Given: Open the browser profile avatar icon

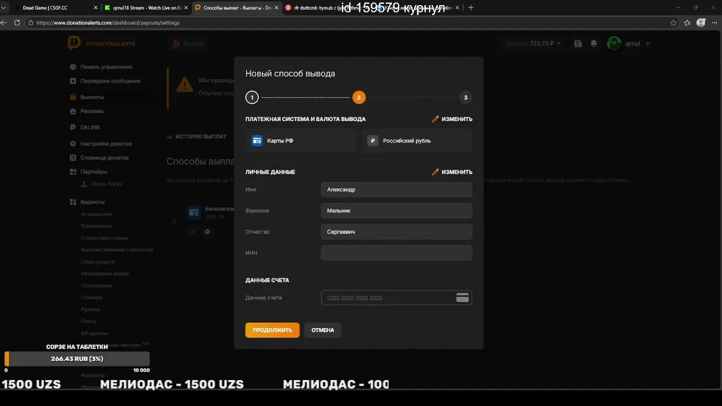Looking at the screenshot, I should click(x=701, y=23).
